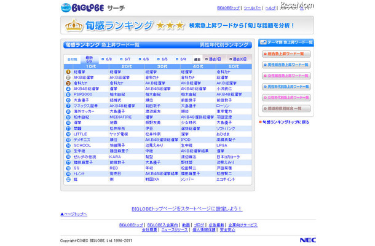Click the 少女時代 keyword in 40代 column
375x246 pixels.
[x=189, y=123]
